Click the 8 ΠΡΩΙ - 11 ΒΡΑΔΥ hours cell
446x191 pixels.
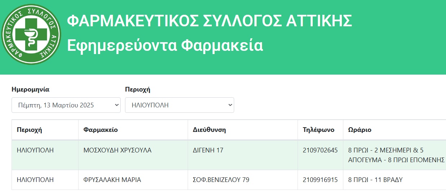[375, 179]
